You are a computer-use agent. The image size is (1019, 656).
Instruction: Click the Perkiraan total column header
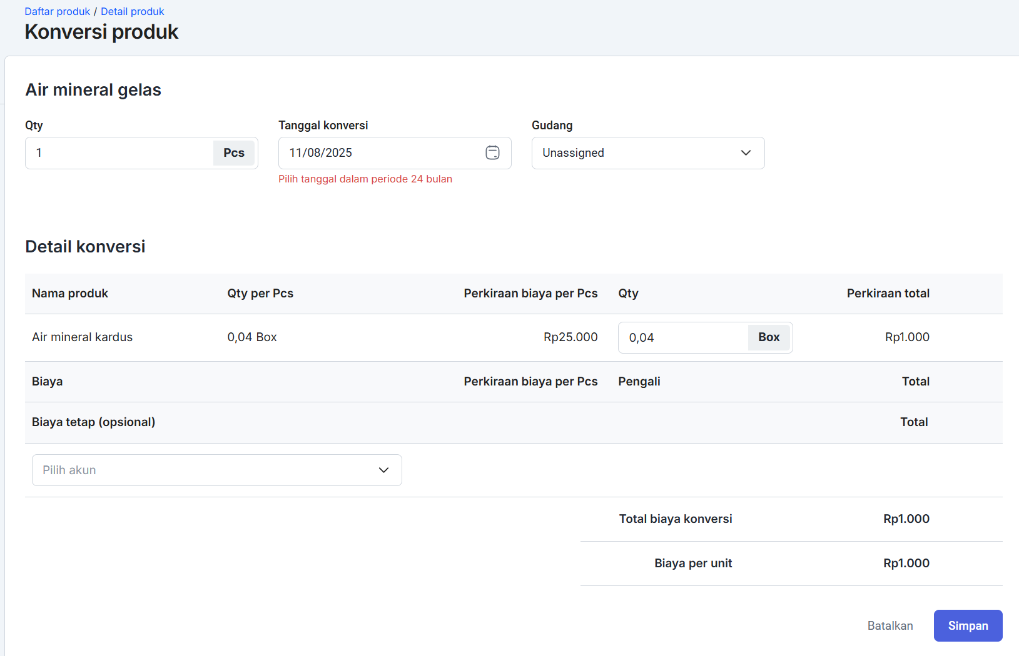[888, 294]
